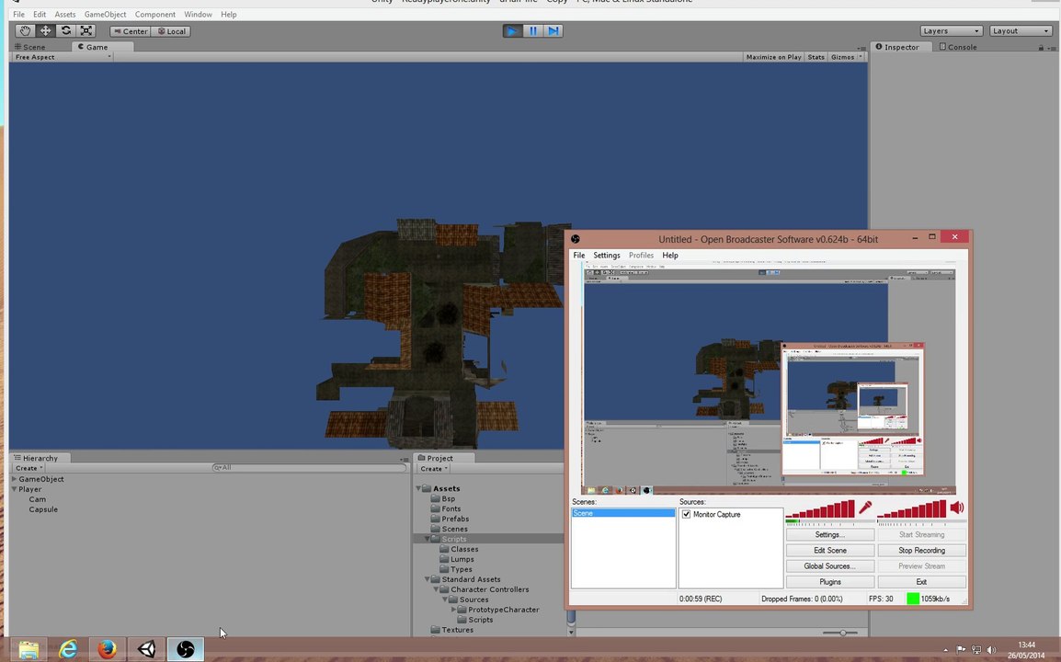This screenshot has width=1061, height=662.
Task: Collapse the Scripts folder arrow
Action: (427, 539)
